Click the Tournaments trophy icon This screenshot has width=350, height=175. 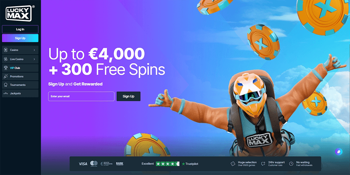(x=6, y=85)
